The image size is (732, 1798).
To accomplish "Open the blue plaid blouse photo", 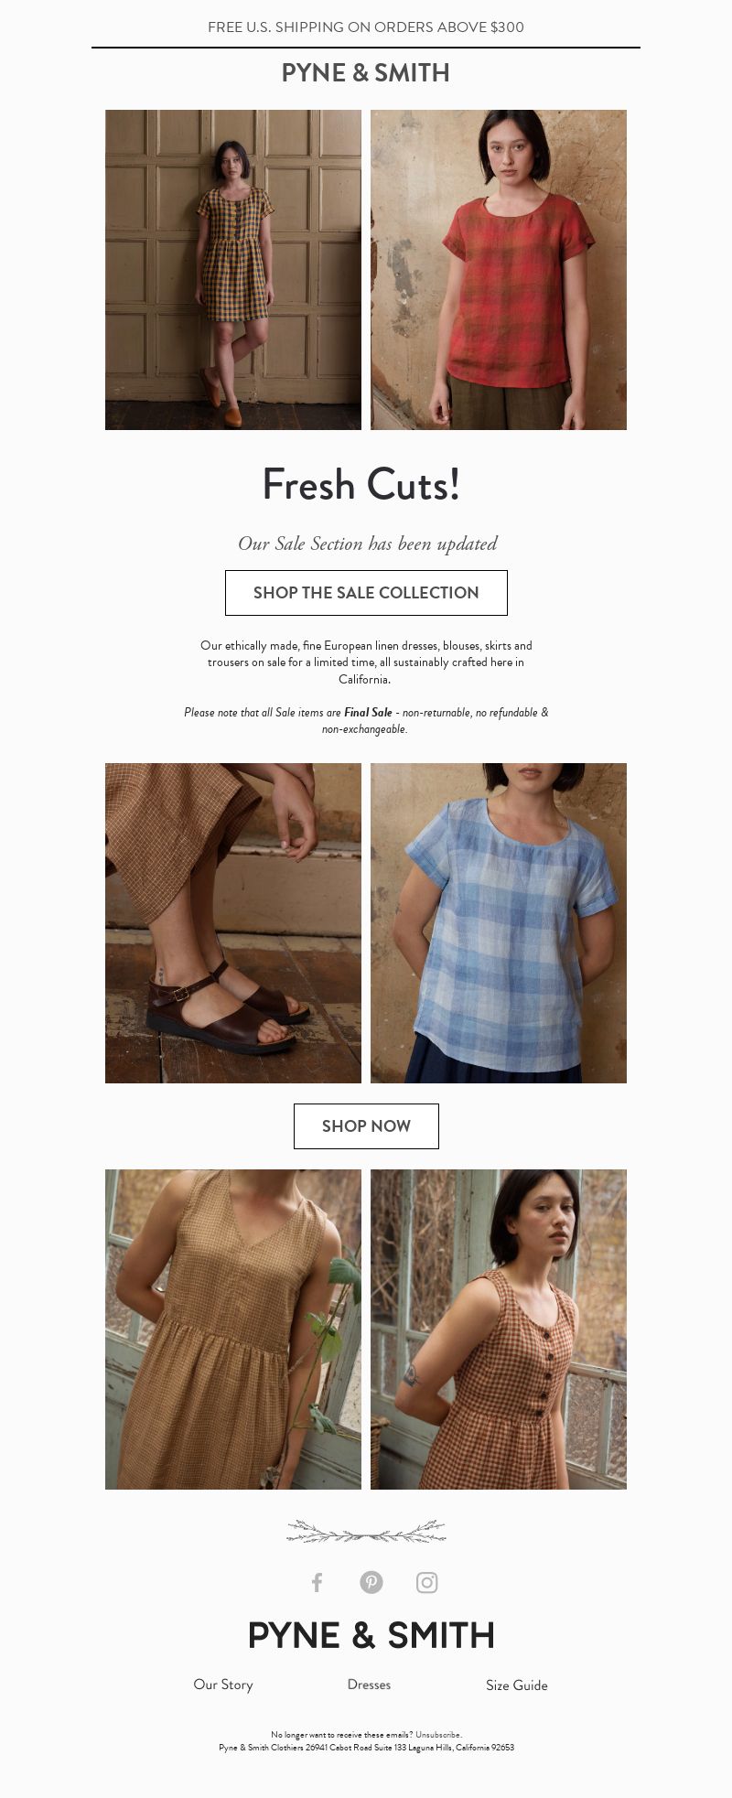I will coord(499,923).
